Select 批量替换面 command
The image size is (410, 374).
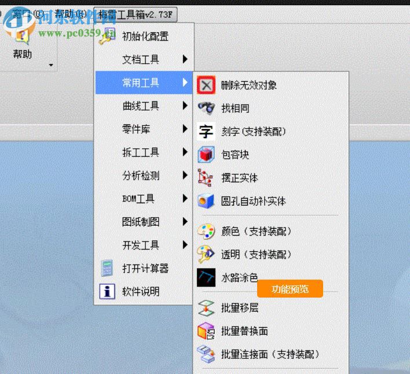[x=271, y=331]
